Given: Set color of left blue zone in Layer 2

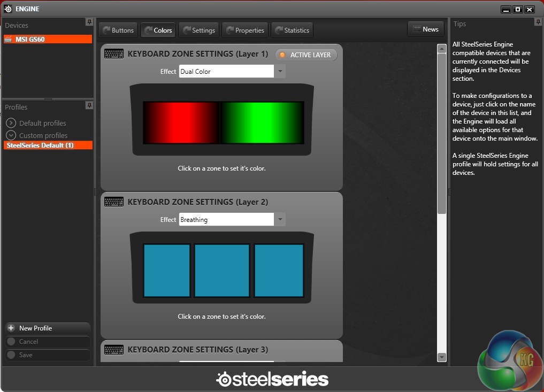Looking at the screenshot, I should click(167, 271).
